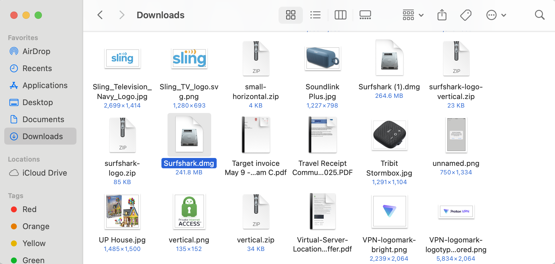The image size is (555, 264).
Task: Open the Edit Tags toolbar icon
Action: 465,15
